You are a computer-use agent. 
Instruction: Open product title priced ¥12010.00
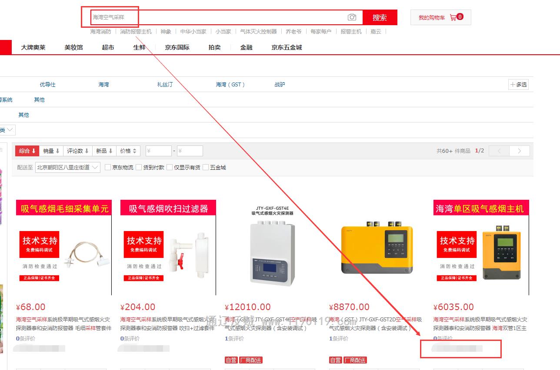[272, 324]
